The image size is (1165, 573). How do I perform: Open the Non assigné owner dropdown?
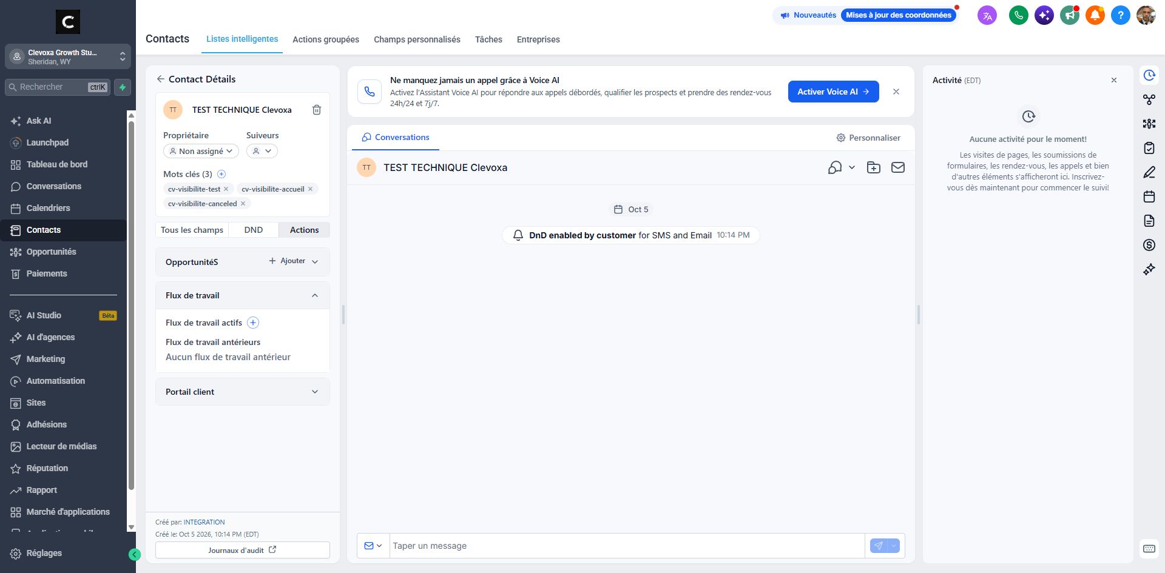point(201,151)
